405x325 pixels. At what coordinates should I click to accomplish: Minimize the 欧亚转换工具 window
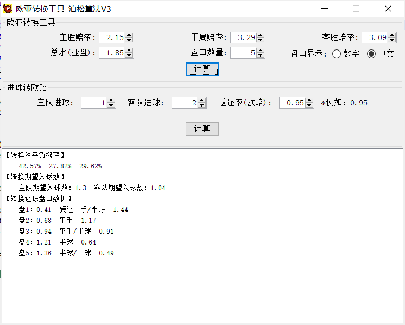[x=325, y=9]
